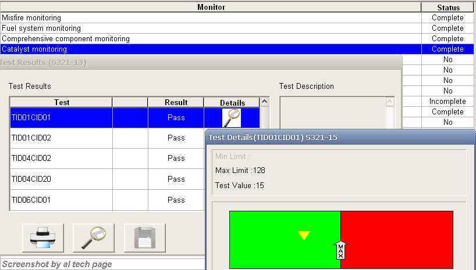Click the yellow test value triangle marker
476x270 pixels.
pyautogui.click(x=304, y=235)
